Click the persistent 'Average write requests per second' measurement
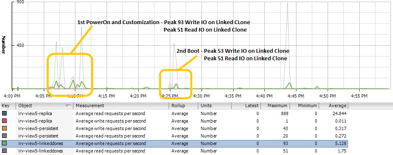 pos(111,128)
